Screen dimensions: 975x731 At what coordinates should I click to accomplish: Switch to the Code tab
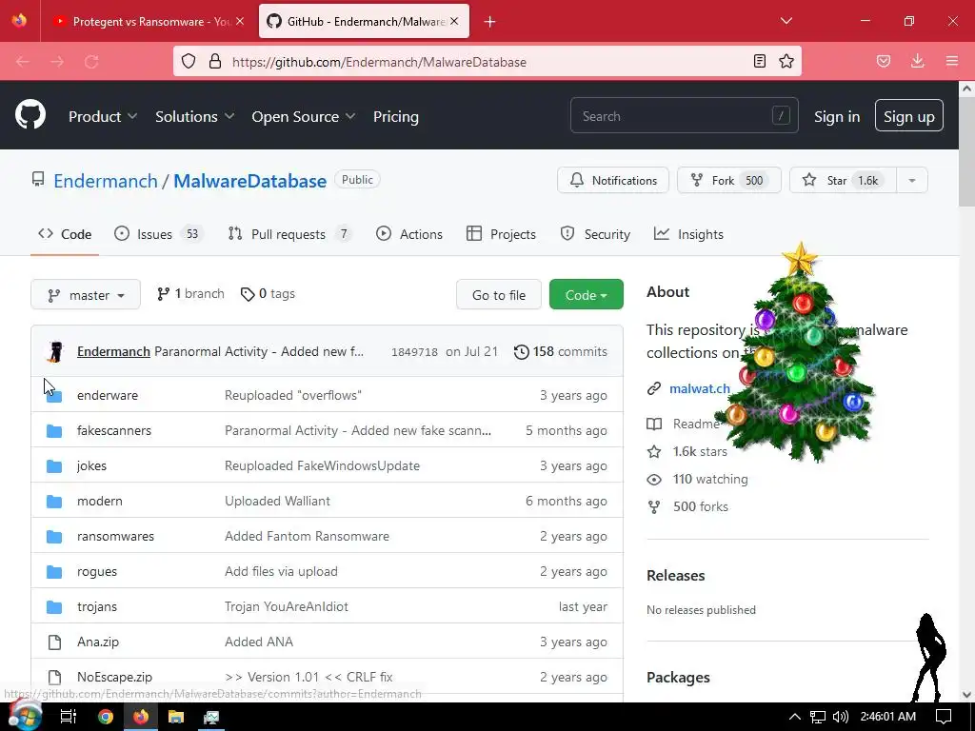(x=65, y=234)
